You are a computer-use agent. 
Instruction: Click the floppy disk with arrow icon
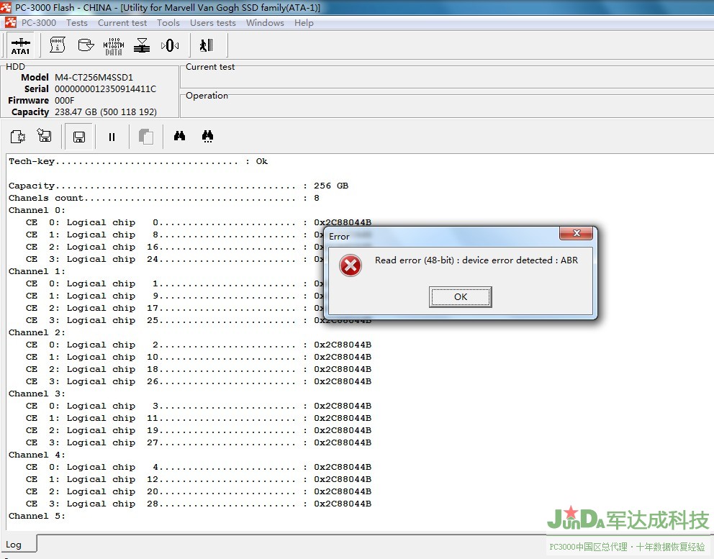tap(45, 136)
